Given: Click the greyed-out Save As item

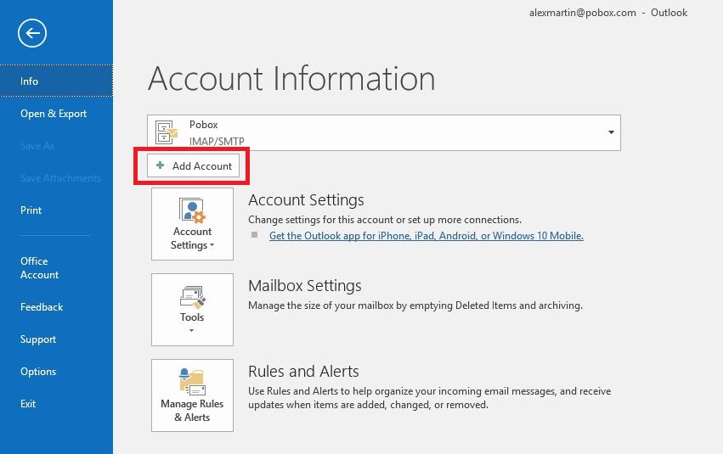Looking at the screenshot, I should click(x=37, y=146).
